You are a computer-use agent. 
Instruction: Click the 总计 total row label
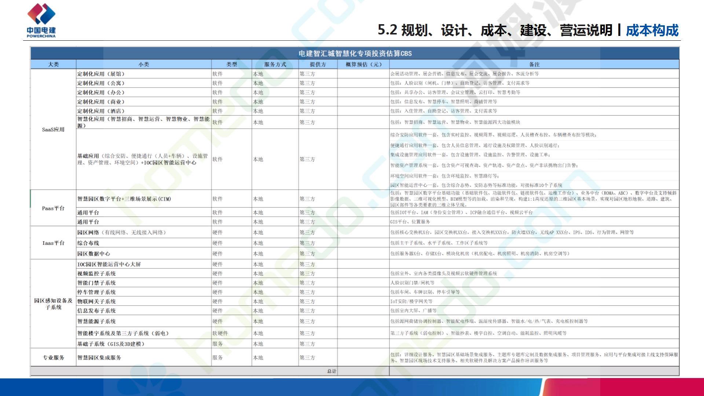coord(331,371)
